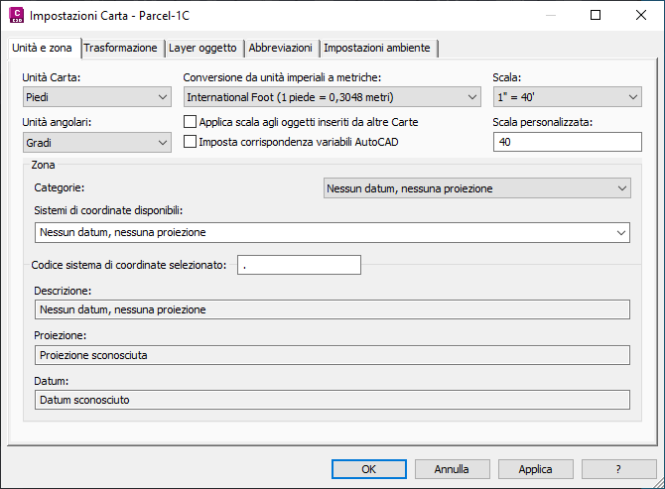Screen dimensions: 665x489
Task: Open the Unità Carta dropdown showing Piedi
Action: [96, 97]
